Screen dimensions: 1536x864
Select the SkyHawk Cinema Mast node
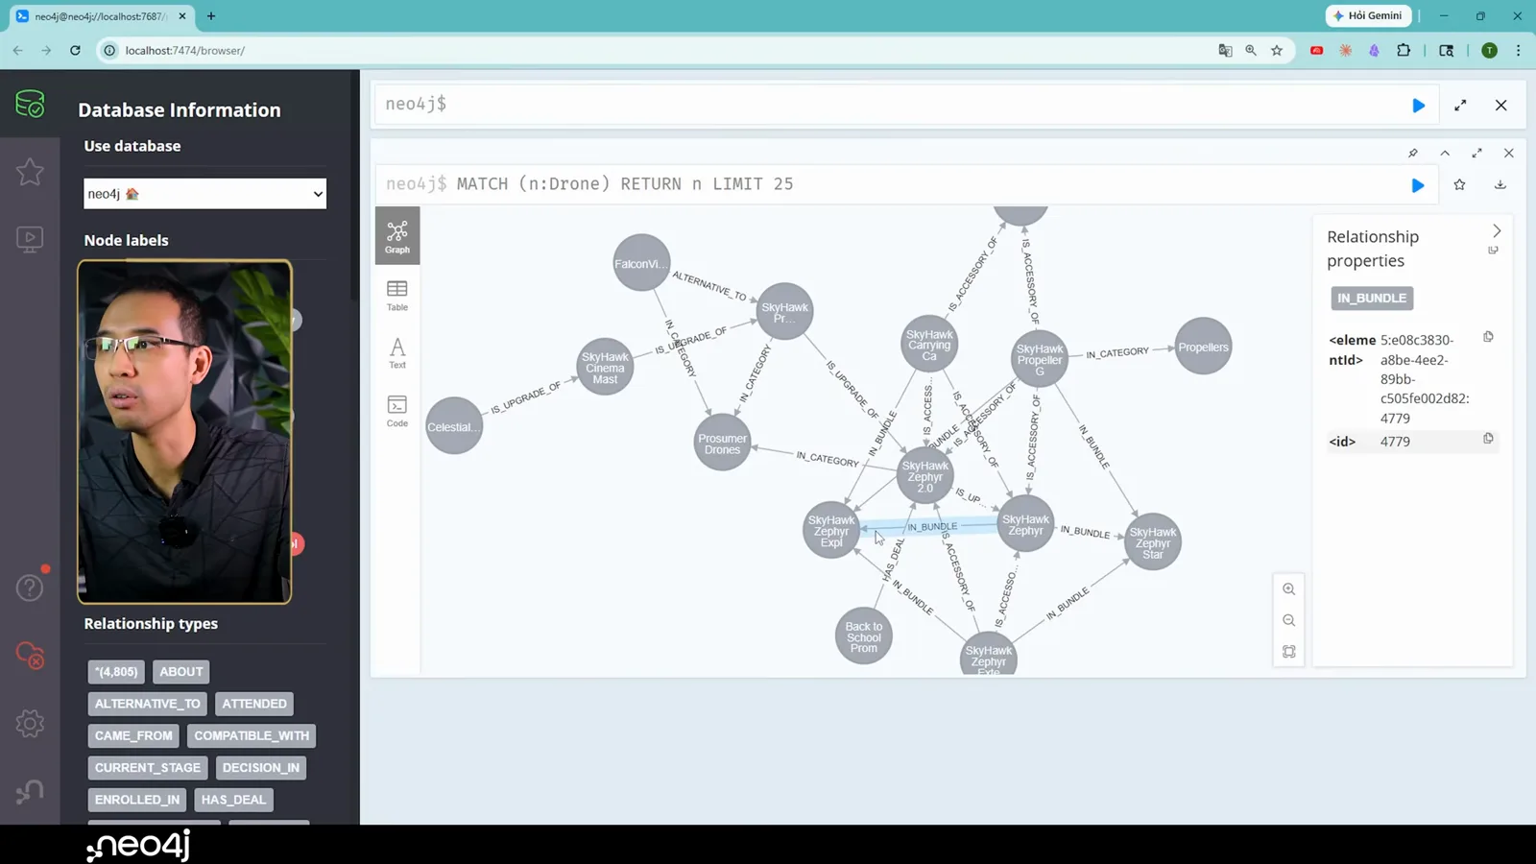[x=605, y=368]
